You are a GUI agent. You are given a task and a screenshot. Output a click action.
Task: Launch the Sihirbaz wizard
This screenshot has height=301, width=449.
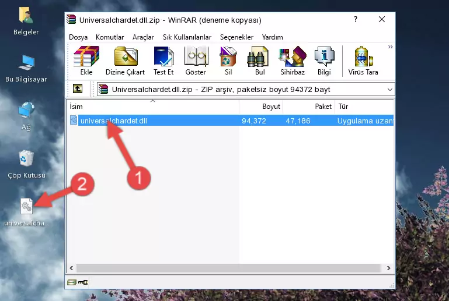coord(293,61)
